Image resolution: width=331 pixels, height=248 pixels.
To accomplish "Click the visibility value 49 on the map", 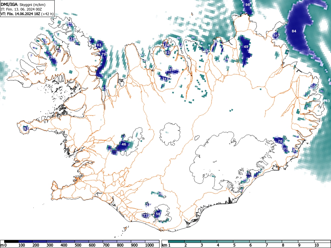I will [x=246, y=47].
